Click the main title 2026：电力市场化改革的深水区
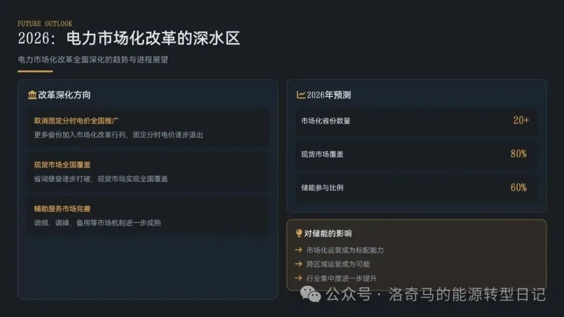Viewport: 564px width, 317px height. point(129,39)
